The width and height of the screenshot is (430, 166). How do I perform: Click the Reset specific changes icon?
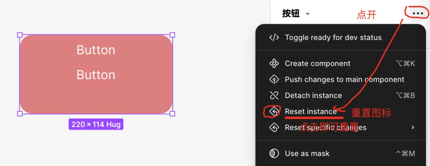(x=274, y=127)
